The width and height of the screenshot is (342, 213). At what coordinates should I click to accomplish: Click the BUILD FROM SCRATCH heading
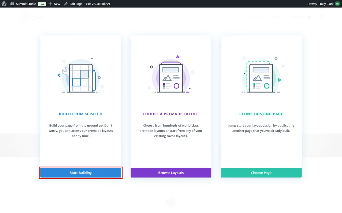pyautogui.click(x=81, y=114)
